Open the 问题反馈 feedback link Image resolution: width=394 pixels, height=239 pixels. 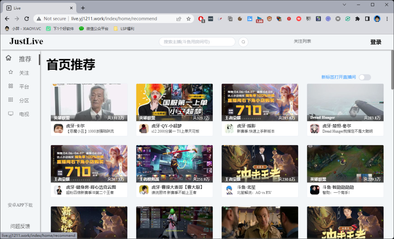[x=20, y=226]
